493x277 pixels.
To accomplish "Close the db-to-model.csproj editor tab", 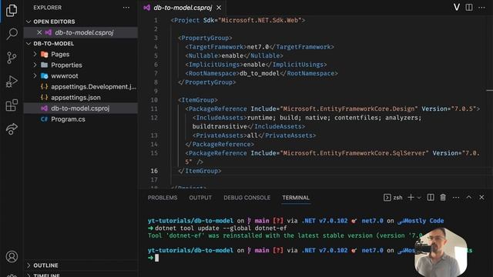I will pyautogui.click(x=219, y=8).
